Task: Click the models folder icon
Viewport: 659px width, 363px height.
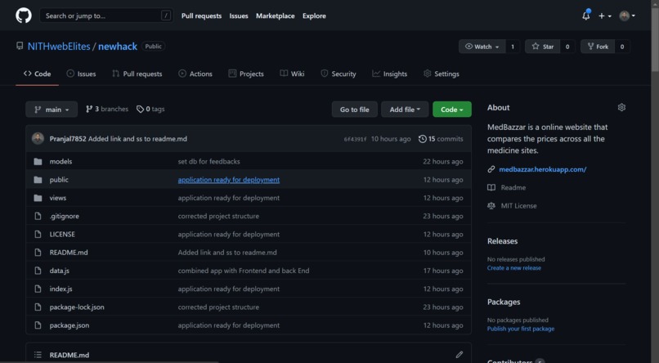Action: tap(38, 161)
